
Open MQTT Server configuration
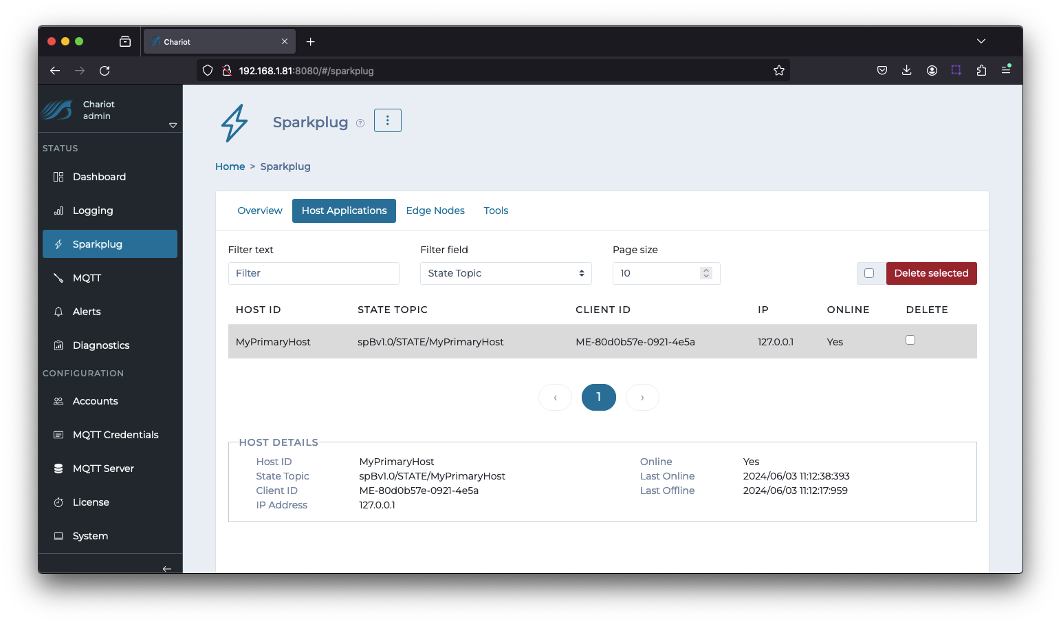110,469
